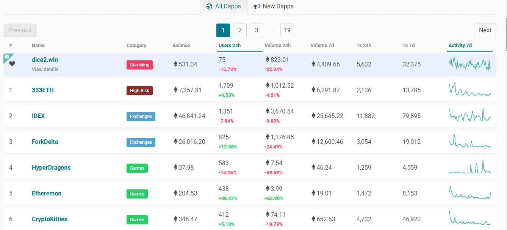507x230 pixels.
Task: Click ForkDelta activity sparkline chart
Action: click(470, 141)
